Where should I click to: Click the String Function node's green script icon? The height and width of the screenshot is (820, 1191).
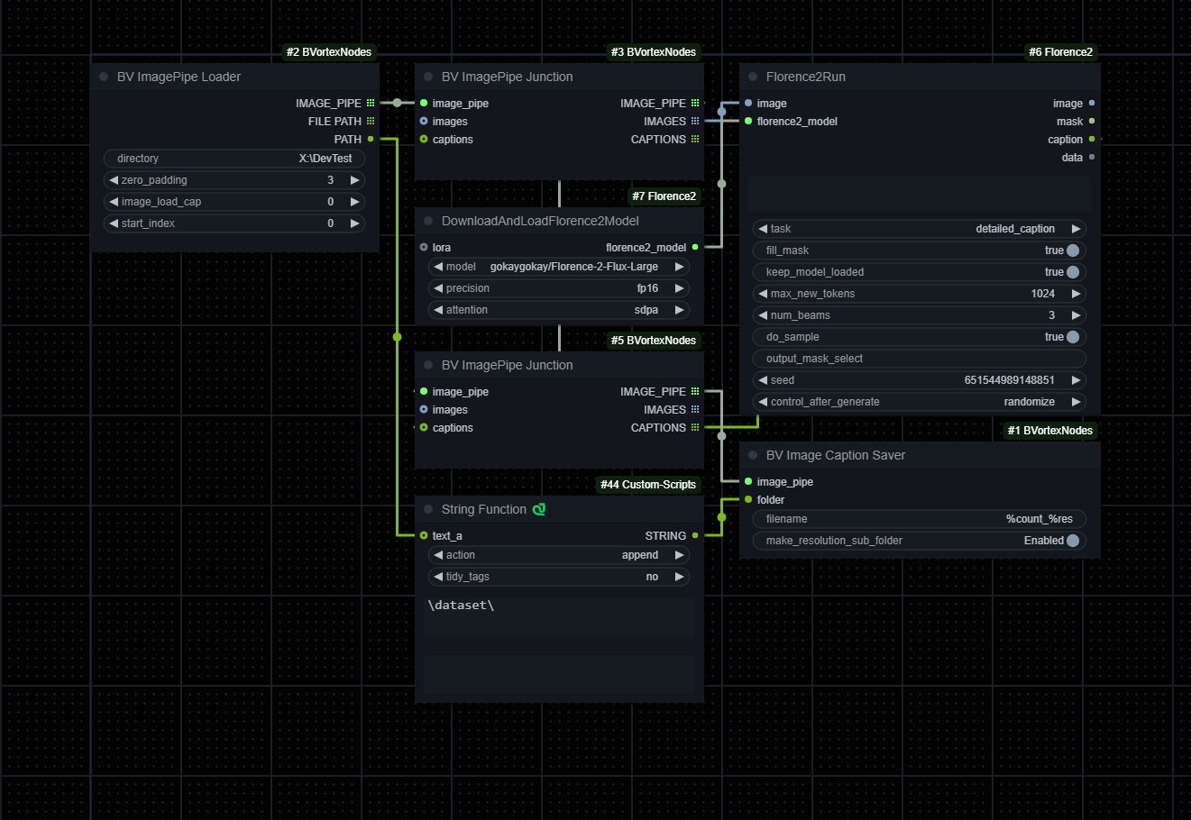[x=539, y=509]
